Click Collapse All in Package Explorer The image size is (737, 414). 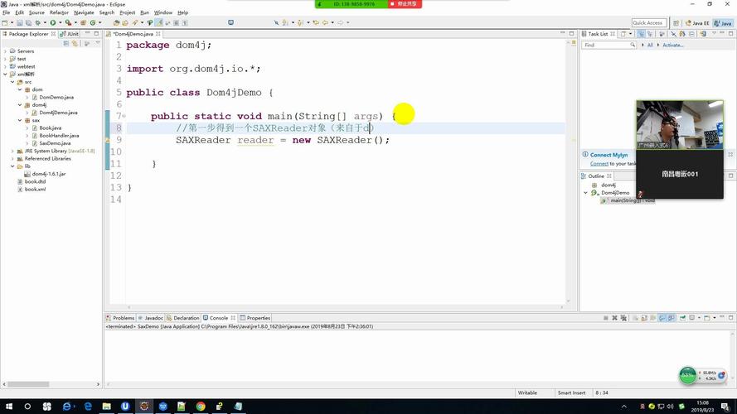tap(66, 43)
